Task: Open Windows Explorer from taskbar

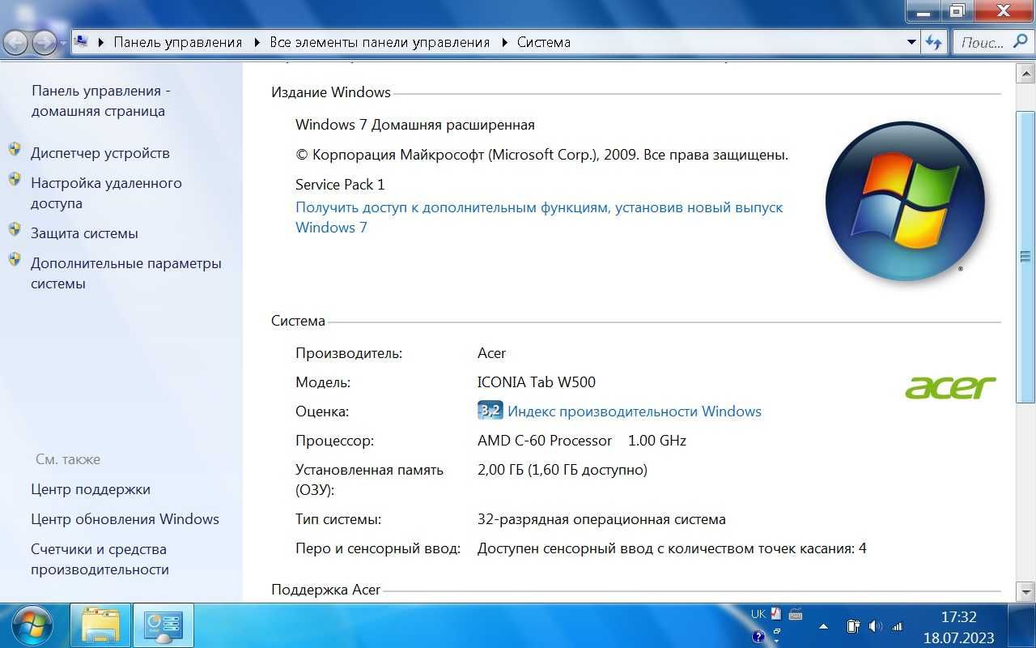Action: pyautogui.click(x=100, y=626)
